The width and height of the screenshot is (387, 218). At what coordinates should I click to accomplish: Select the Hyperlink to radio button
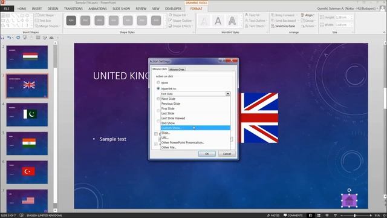tap(158, 88)
